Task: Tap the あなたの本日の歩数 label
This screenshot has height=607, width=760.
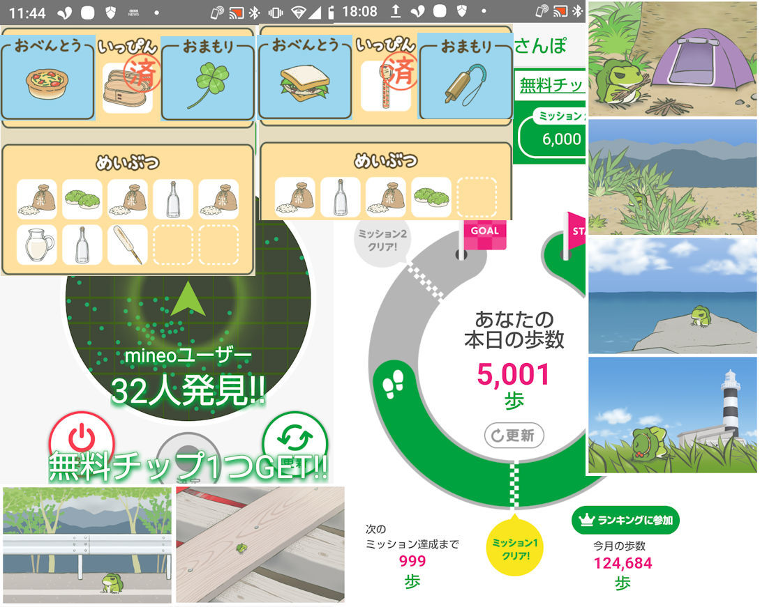Action: pyautogui.click(x=514, y=330)
